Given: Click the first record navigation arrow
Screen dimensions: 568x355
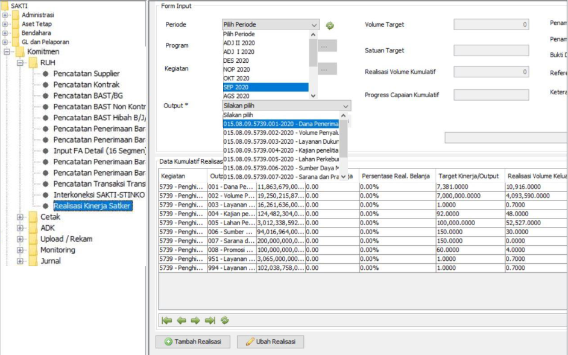Looking at the screenshot, I should tap(167, 321).
